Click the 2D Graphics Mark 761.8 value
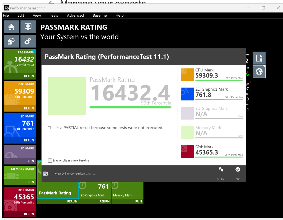This screenshot has width=283, height=220. (x=203, y=95)
